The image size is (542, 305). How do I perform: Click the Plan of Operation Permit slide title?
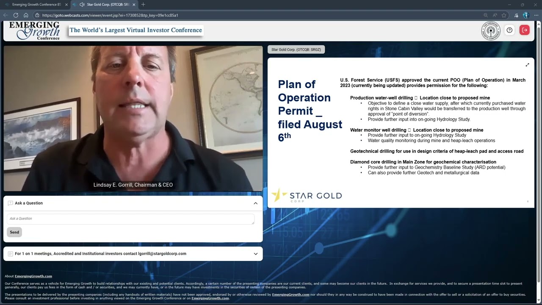(x=310, y=110)
